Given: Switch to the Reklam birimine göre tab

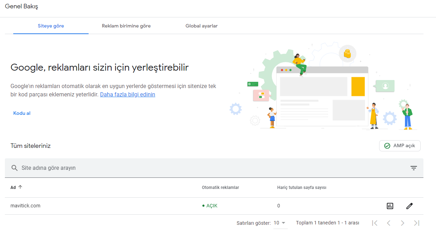Looking at the screenshot, I should coord(126,26).
